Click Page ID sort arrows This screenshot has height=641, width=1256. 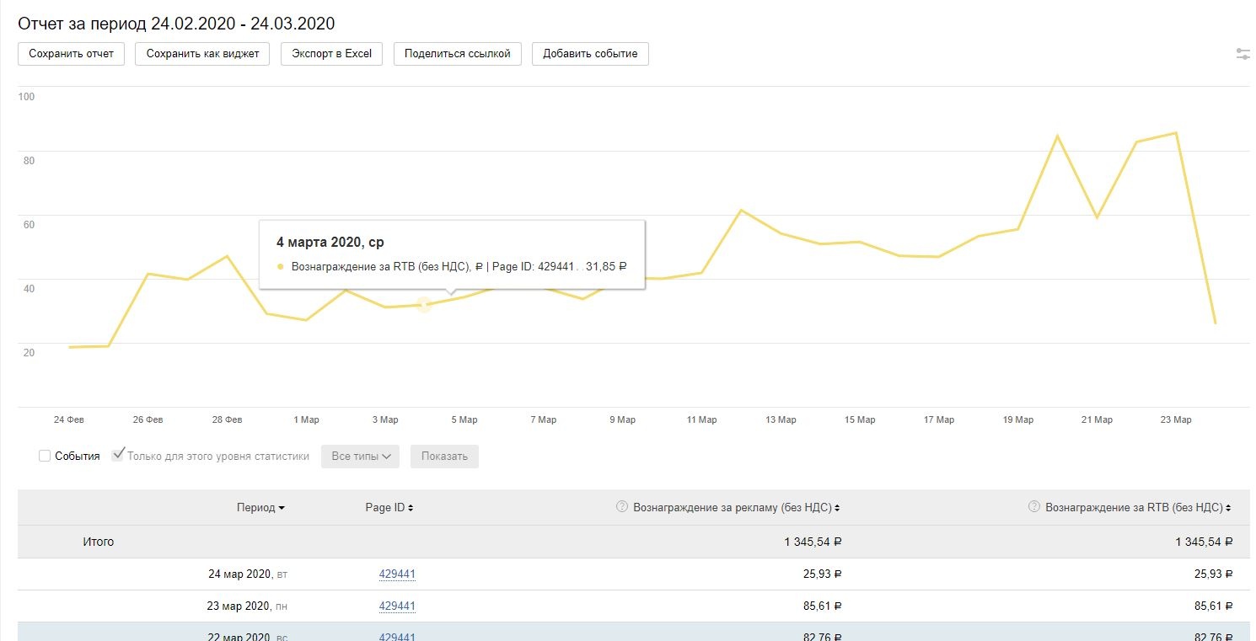click(411, 508)
